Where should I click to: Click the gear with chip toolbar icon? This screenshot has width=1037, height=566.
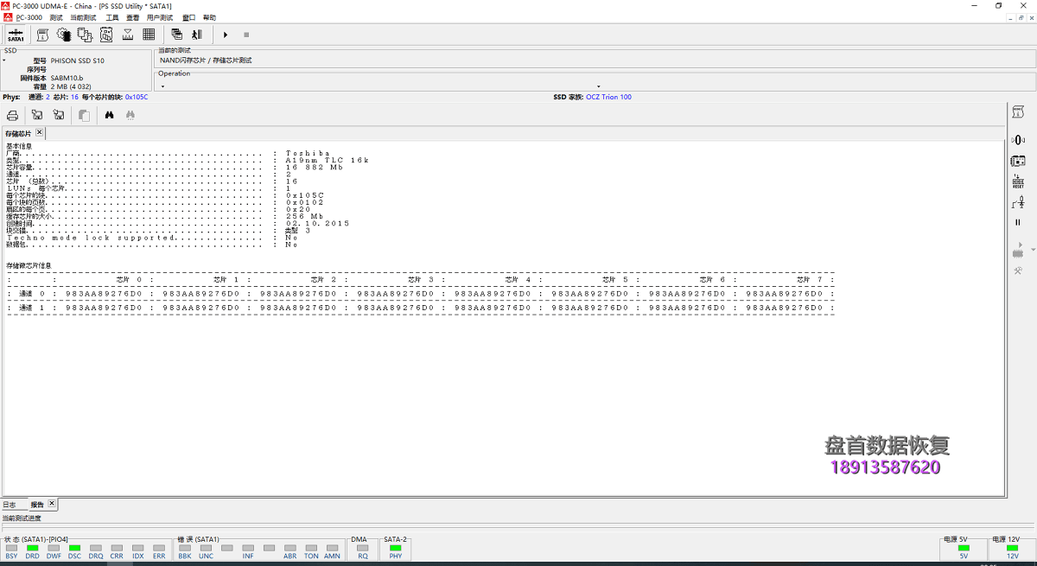point(63,35)
